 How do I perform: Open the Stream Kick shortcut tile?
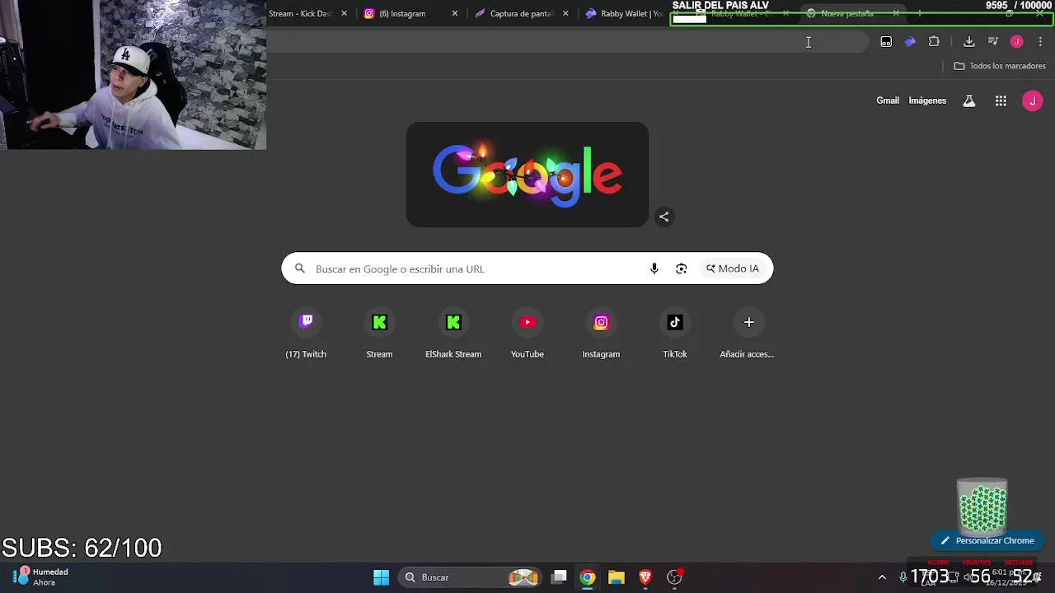[379, 333]
